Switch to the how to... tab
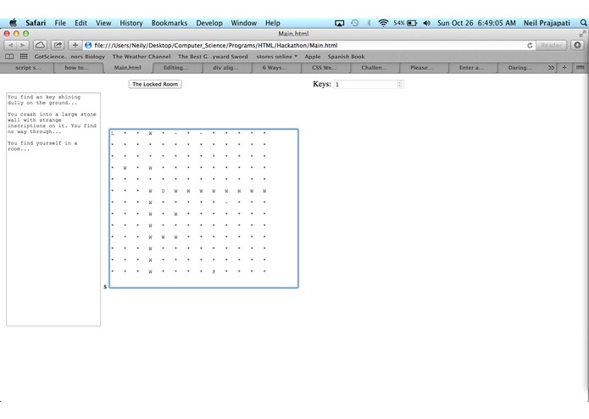The image size is (589, 419). tap(76, 68)
